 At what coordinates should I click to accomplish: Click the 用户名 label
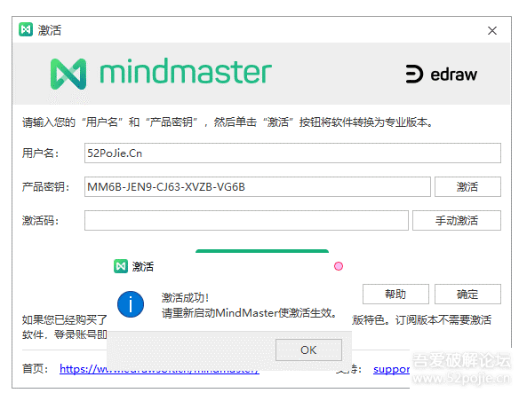40,153
